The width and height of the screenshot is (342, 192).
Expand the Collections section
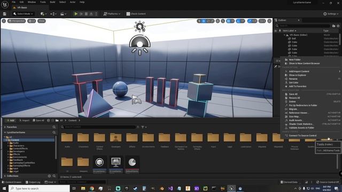click(5, 176)
